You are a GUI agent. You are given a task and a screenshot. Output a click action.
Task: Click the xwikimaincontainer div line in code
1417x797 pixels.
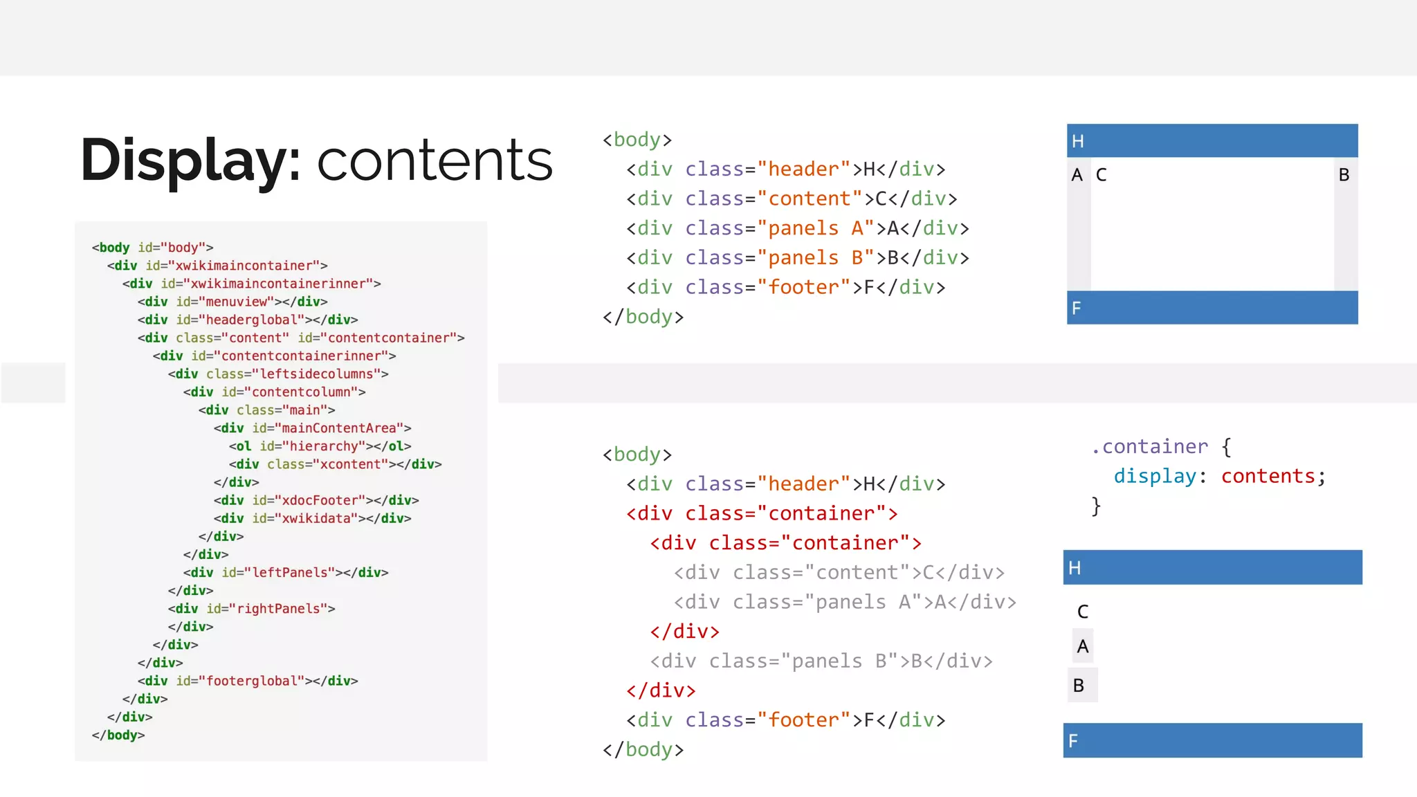pyautogui.click(x=217, y=266)
